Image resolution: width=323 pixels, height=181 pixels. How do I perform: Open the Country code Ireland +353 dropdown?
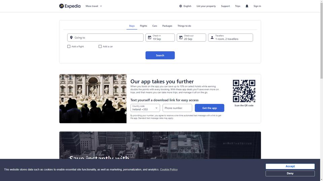click(x=145, y=108)
